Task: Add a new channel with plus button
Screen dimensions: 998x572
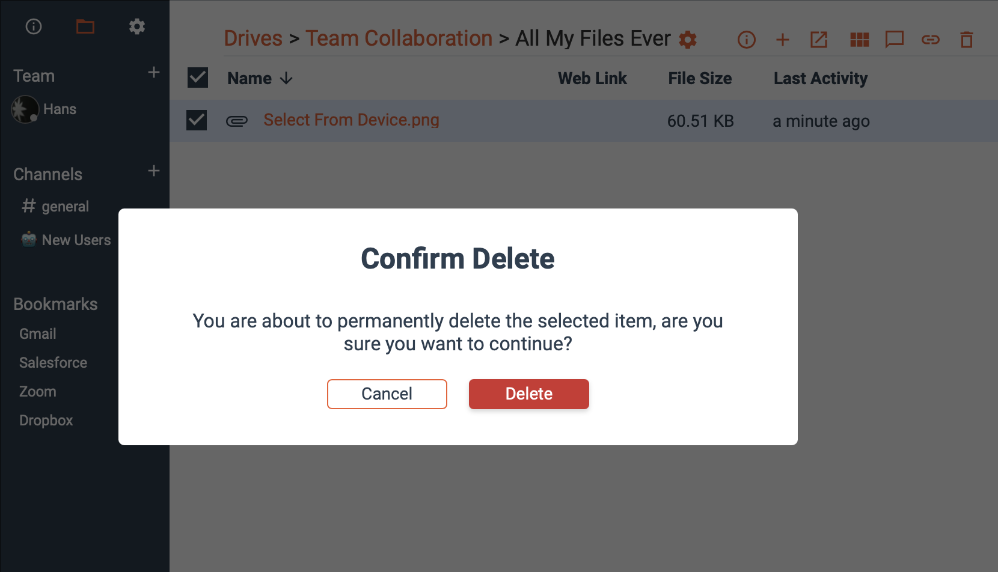Action: tap(154, 171)
